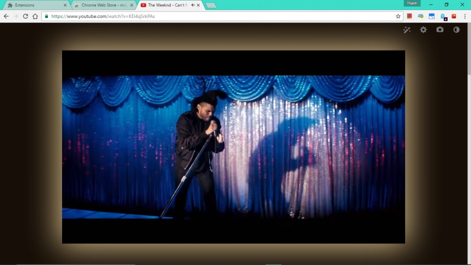Close the Chrome window
Screen dimensions: 471x265
tap(462, 5)
